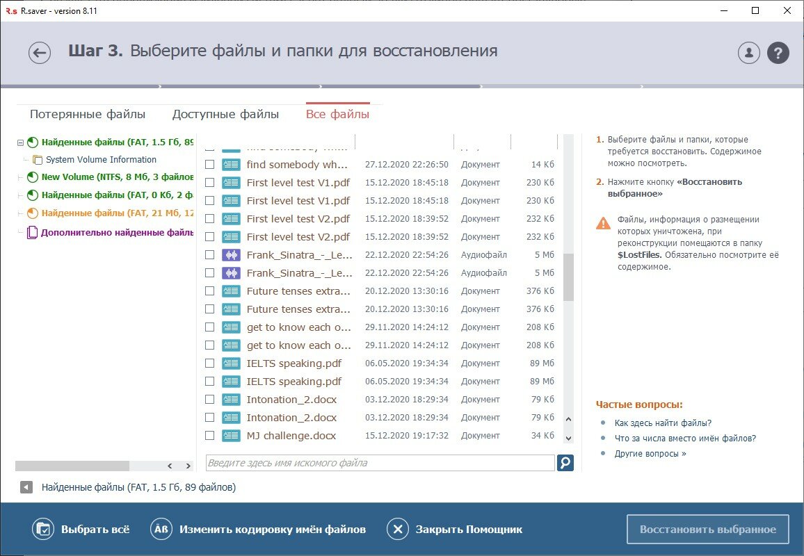Select New Volume (NTFS, 8 Мб) tree item
Viewport: 804px width, 556px height.
tap(118, 177)
